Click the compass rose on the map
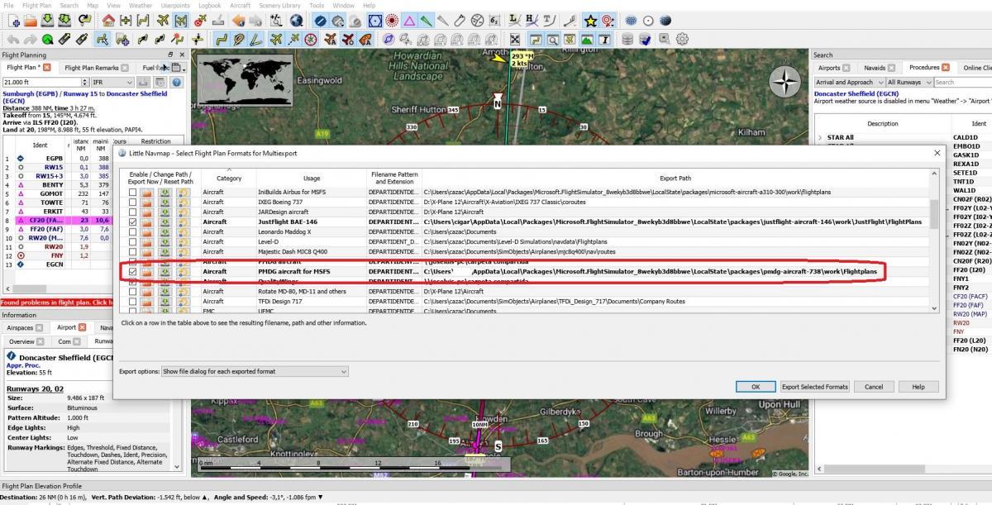The height and width of the screenshot is (505, 992). click(785, 82)
